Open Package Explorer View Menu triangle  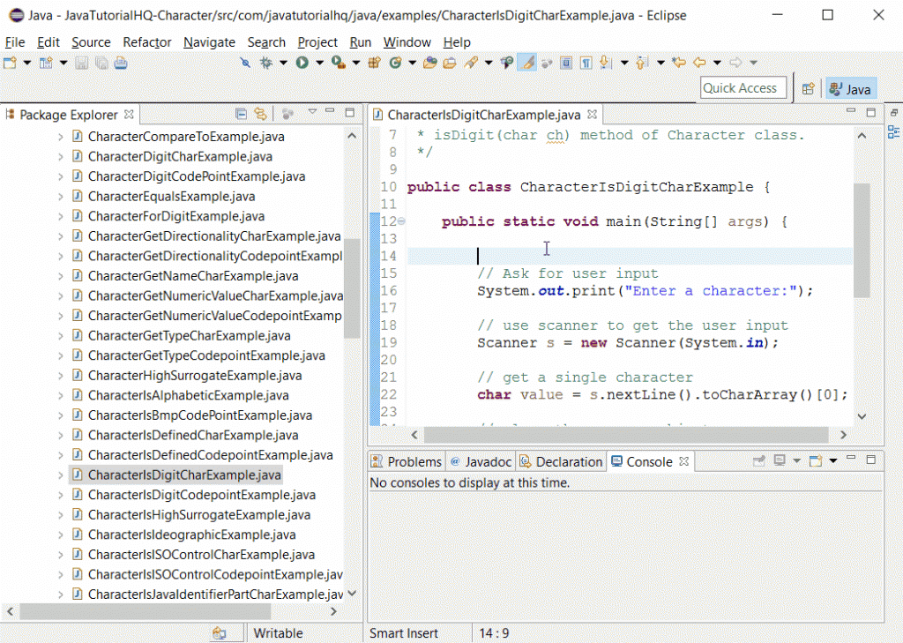312,112
